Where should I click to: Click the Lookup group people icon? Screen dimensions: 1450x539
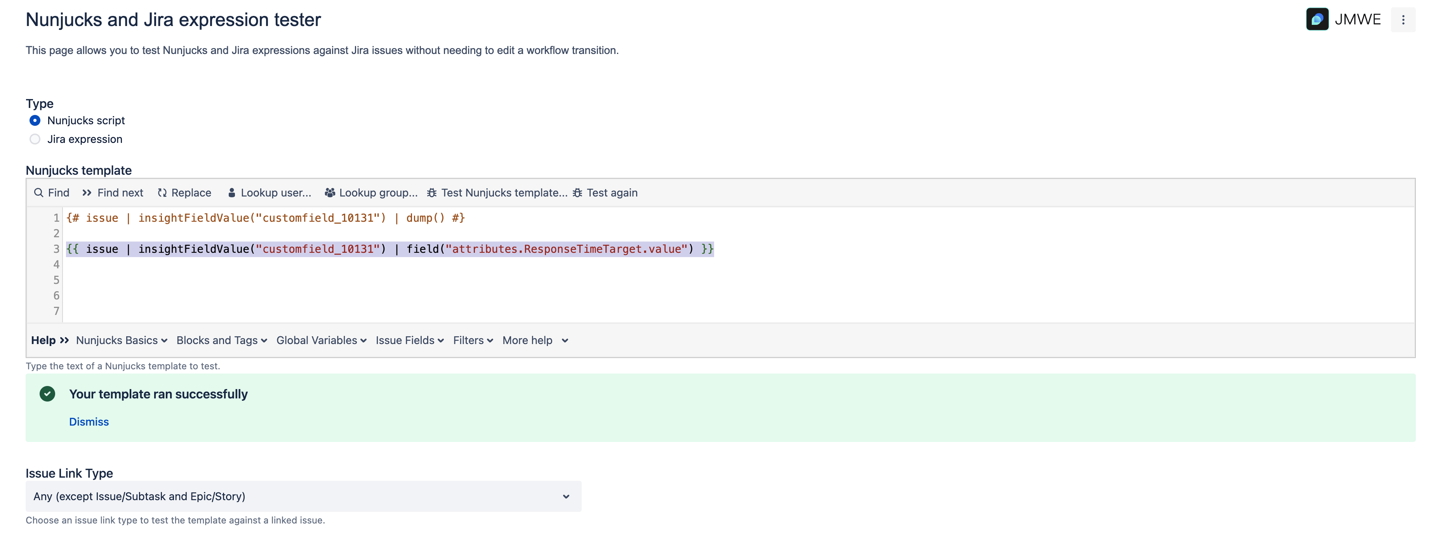pos(330,193)
